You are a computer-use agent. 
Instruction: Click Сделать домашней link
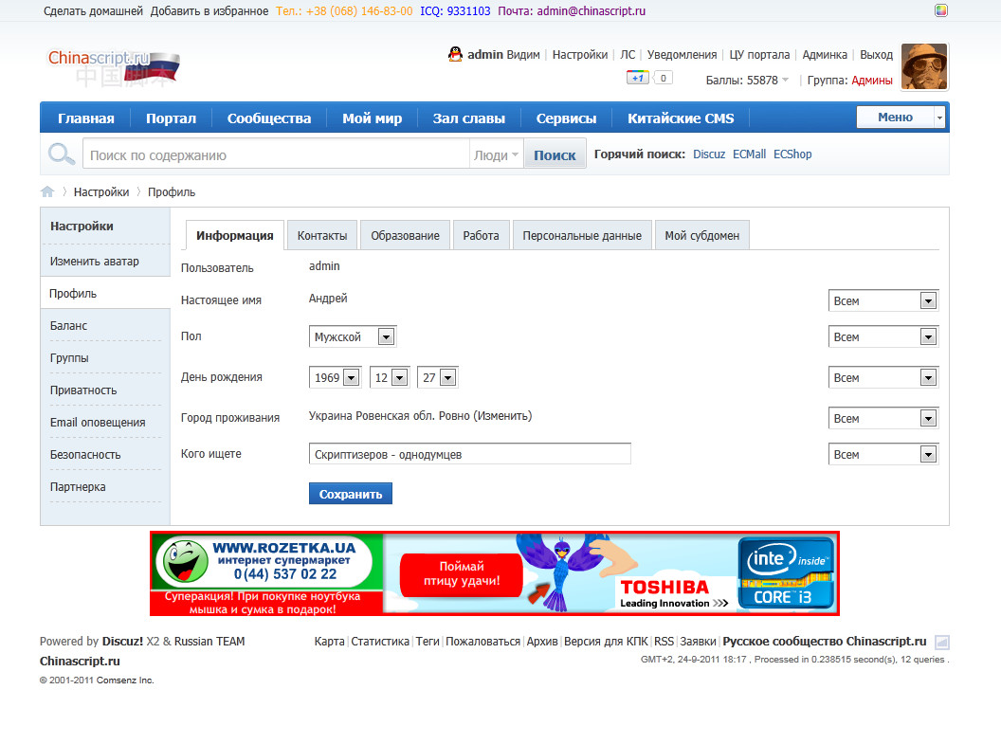point(93,10)
